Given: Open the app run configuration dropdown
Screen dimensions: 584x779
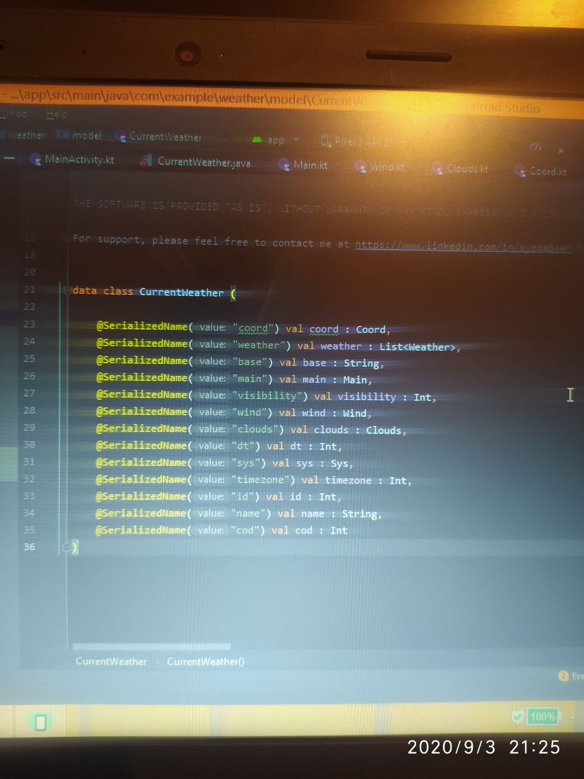Looking at the screenshot, I should click(277, 140).
